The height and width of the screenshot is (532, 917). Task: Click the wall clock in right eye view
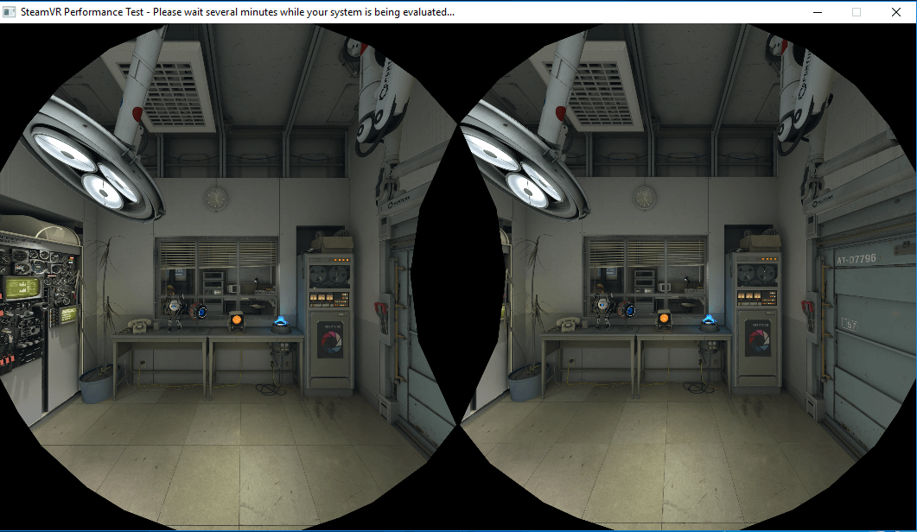pyautogui.click(x=645, y=196)
